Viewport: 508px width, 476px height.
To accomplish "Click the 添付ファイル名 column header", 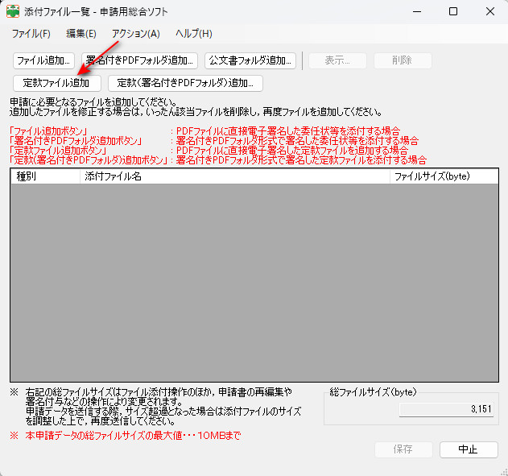I will click(x=233, y=176).
